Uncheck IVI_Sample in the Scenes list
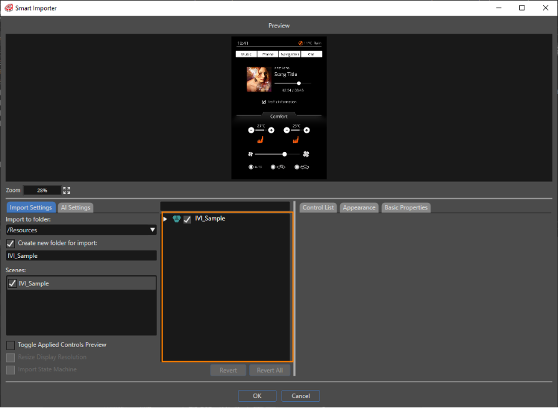Viewport: 558px width, 408px height. coord(12,283)
